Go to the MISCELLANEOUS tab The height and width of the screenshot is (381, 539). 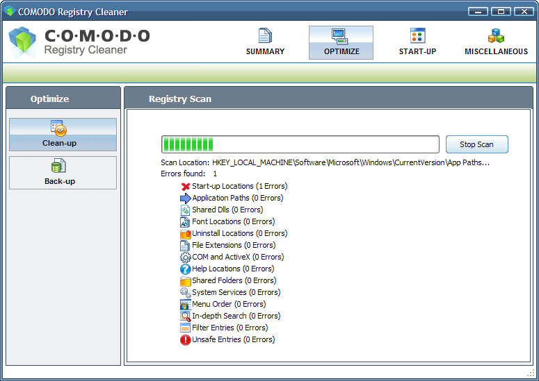[x=496, y=42]
